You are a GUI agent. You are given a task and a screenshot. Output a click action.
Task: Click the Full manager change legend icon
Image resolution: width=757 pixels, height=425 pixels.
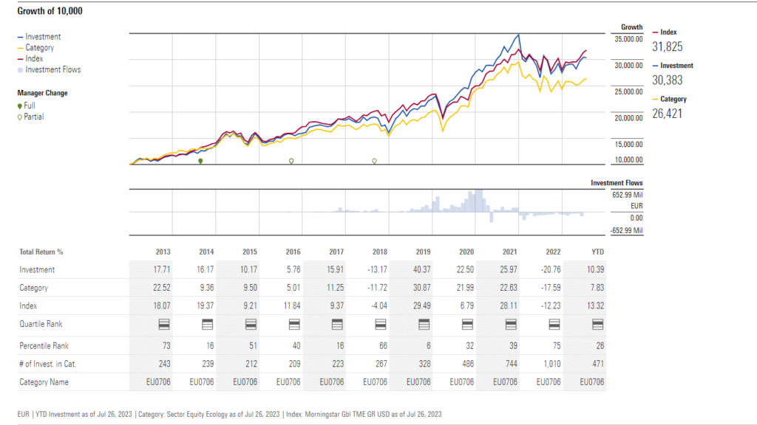click(x=20, y=106)
